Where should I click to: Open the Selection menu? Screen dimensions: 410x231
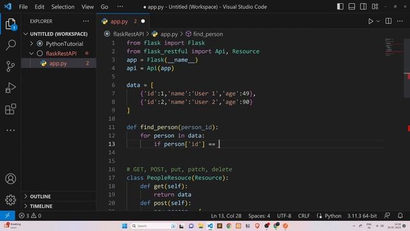click(x=63, y=6)
